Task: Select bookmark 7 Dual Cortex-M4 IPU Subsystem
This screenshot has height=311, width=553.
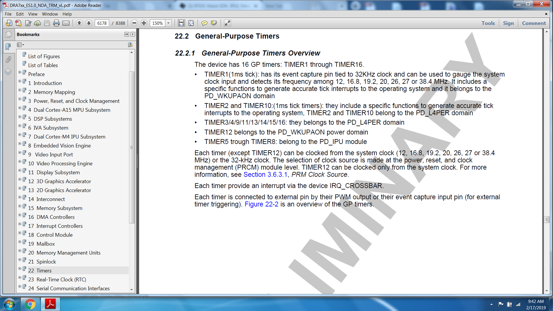Action: point(67,137)
